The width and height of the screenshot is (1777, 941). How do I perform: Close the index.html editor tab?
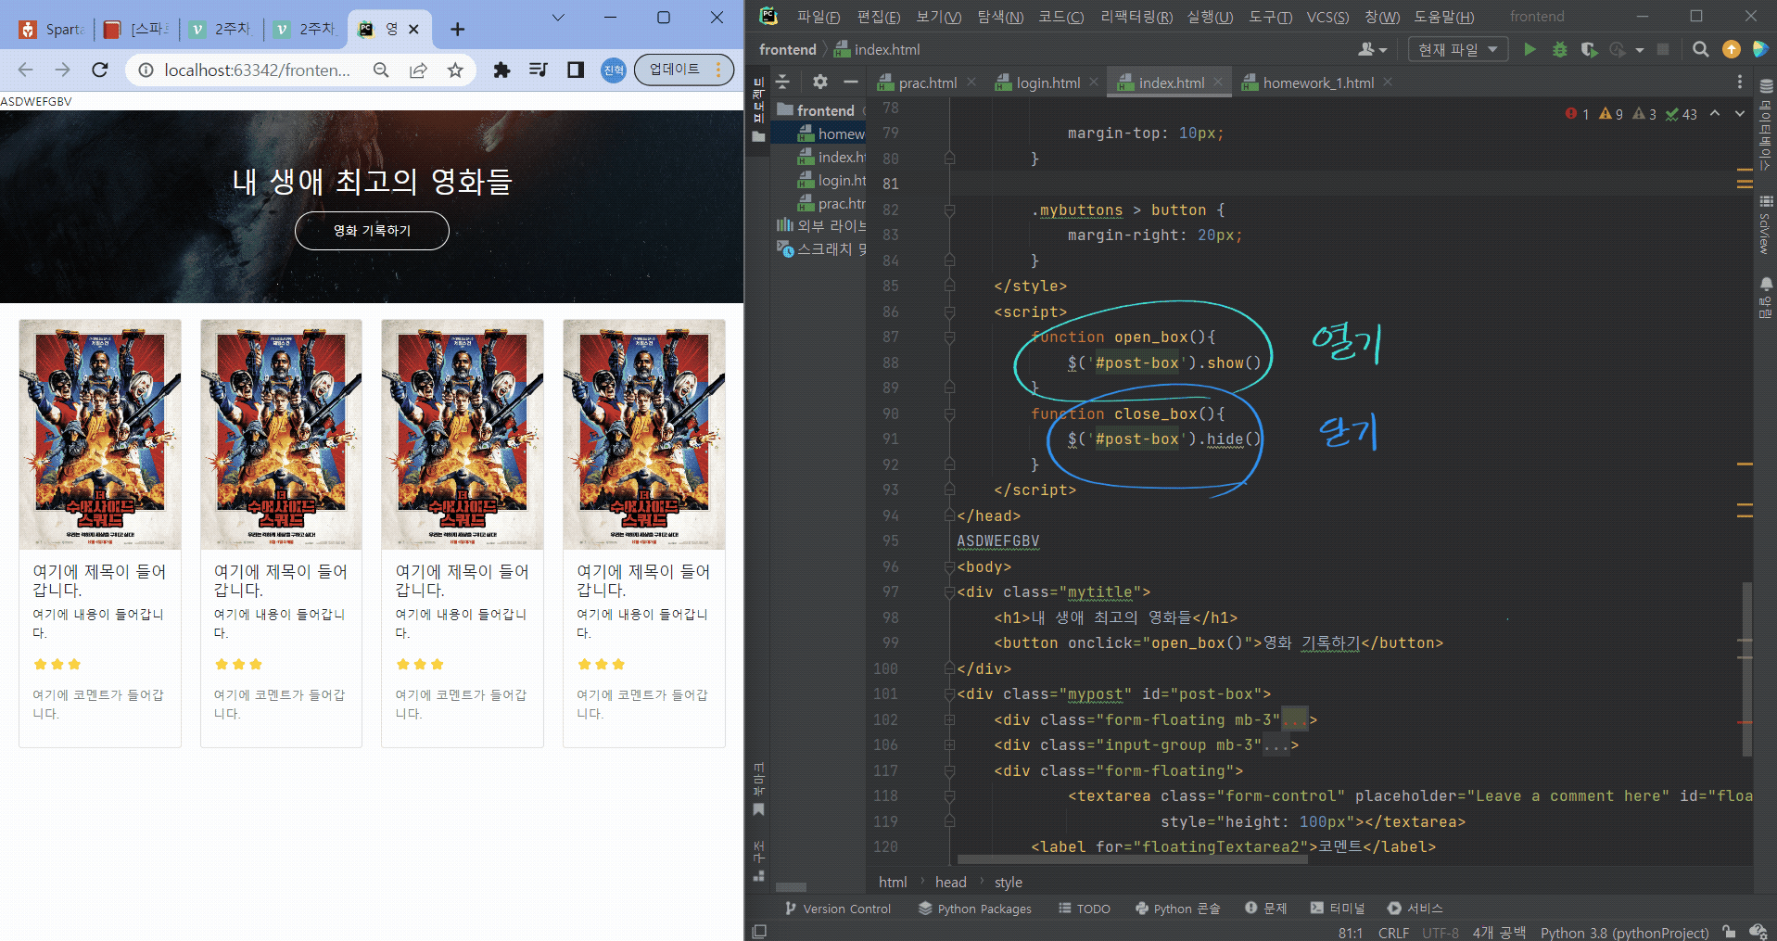pos(1218,82)
